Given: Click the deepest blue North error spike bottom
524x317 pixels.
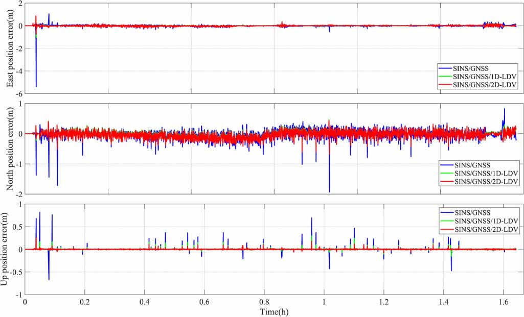Looking at the screenshot, I should (x=329, y=192).
